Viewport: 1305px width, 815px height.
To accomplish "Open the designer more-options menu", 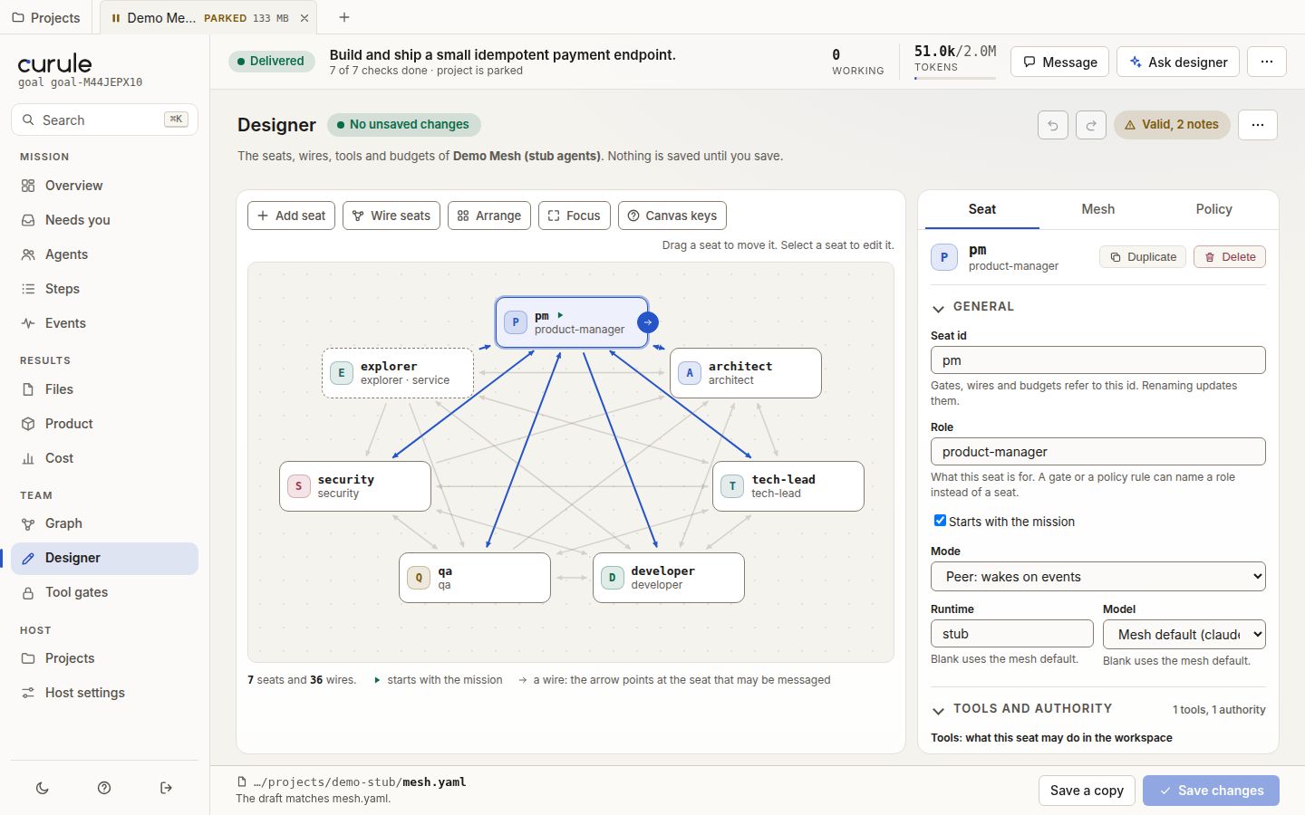I will [1258, 125].
